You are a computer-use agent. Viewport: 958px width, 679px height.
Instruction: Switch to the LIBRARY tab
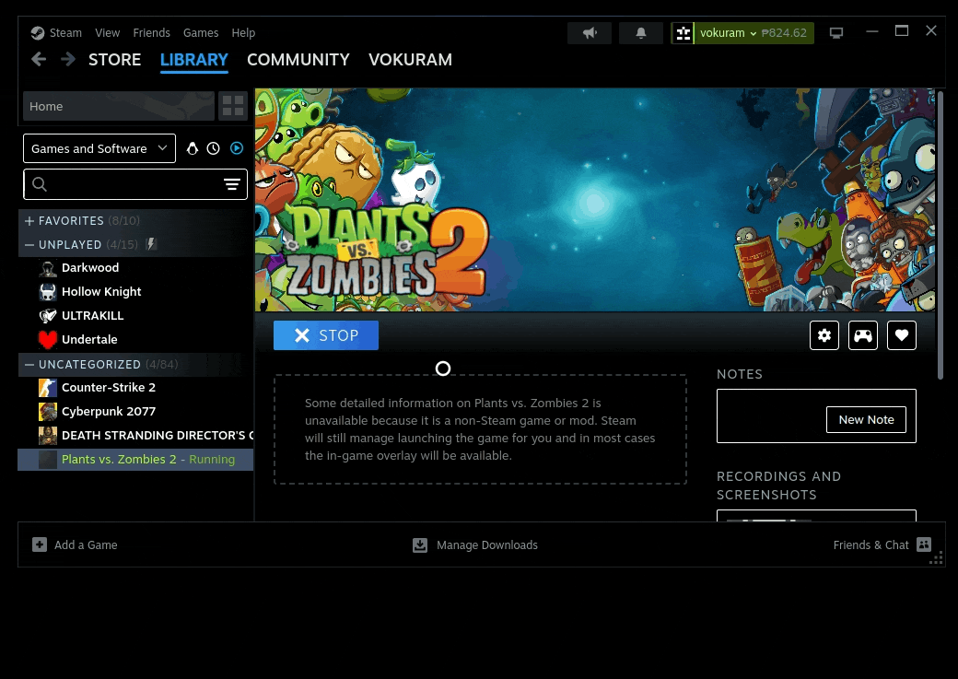point(194,60)
